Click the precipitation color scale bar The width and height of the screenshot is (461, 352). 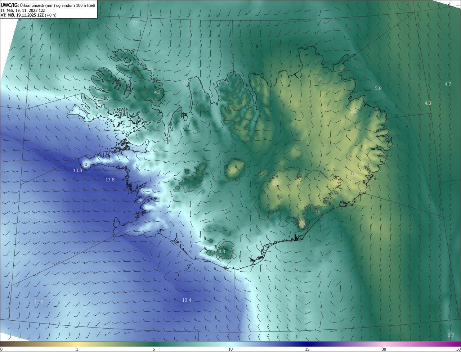[x=230, y=344]
